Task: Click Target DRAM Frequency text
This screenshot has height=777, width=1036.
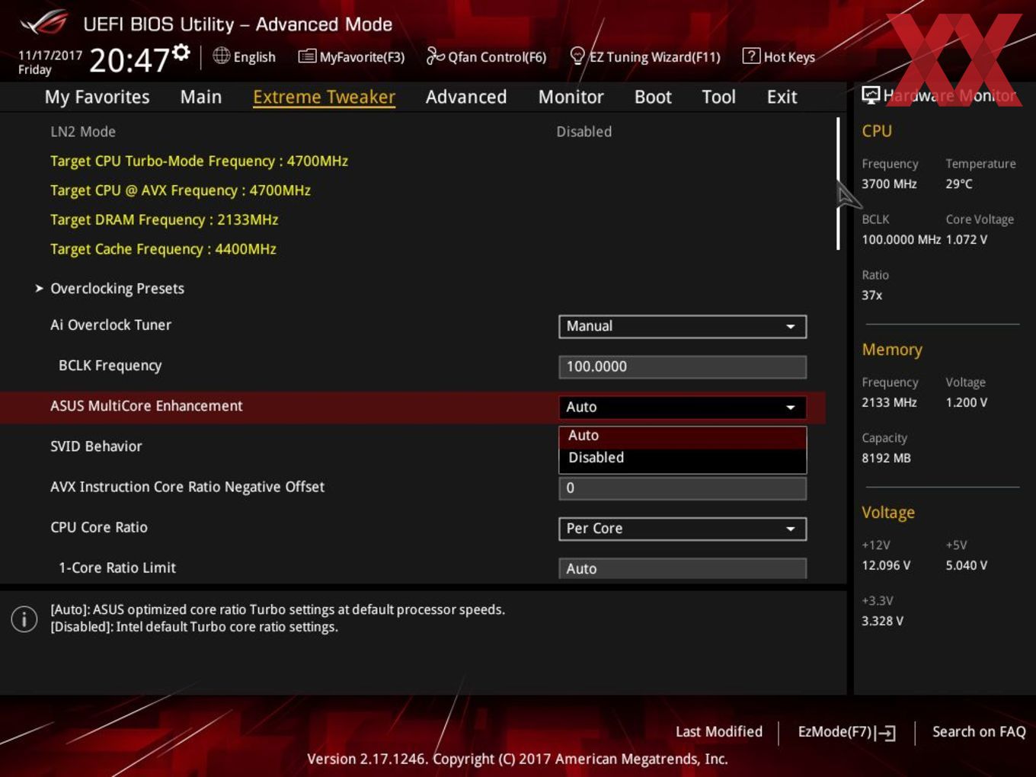Action: (165, 220)
